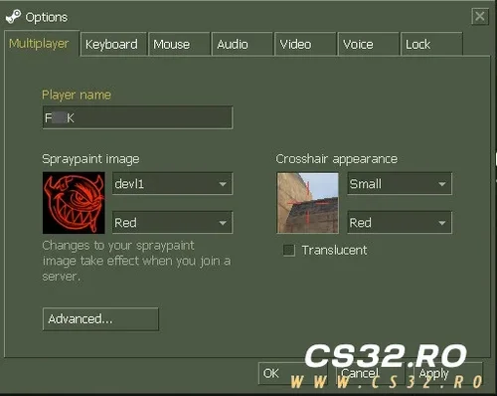497x396 pixels.
Task: Click the red devil spraypaint preview image
Action: [x=74, y=203]
